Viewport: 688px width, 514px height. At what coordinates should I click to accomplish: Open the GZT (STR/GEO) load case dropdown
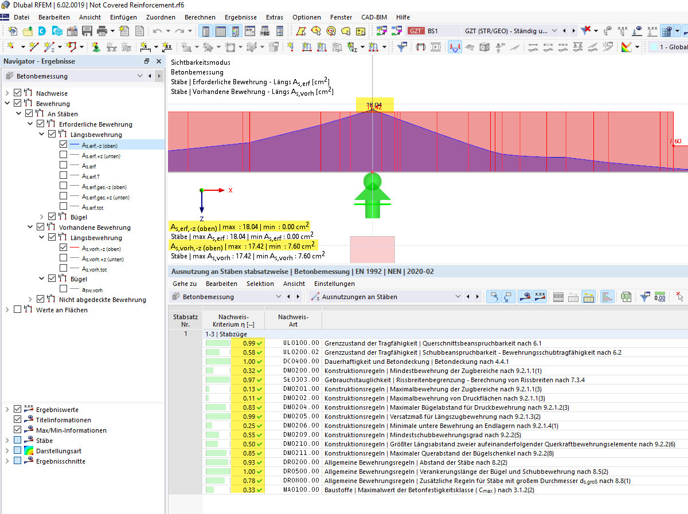pos(553,30)
